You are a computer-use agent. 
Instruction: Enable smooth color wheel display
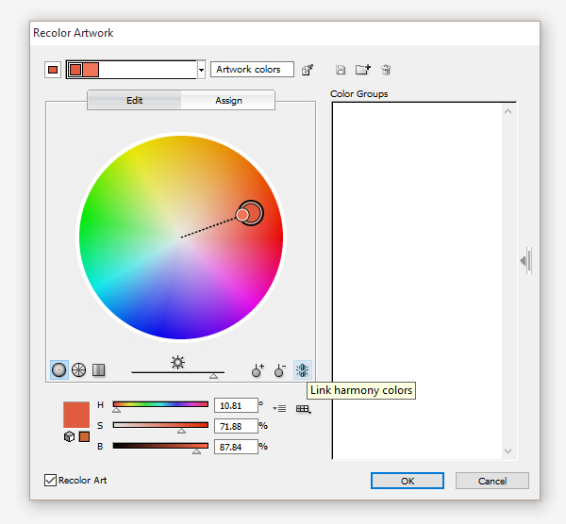(59, 370)
